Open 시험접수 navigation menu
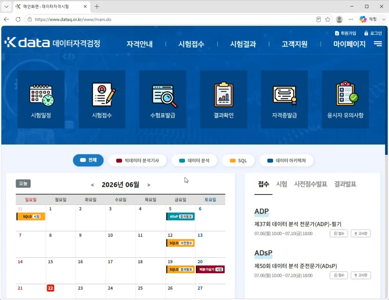 [191, 44]
